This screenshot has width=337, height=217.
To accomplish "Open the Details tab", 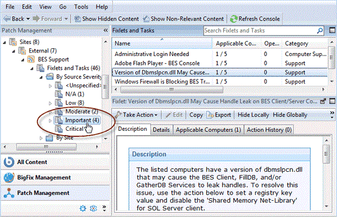I will coord(161,130).
